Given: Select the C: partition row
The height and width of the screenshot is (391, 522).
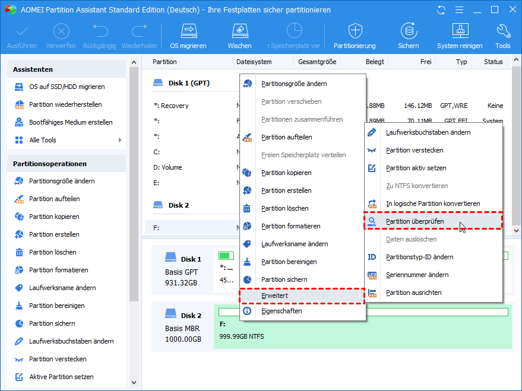Looking at the screenshot, I should [x=192, y=152].
